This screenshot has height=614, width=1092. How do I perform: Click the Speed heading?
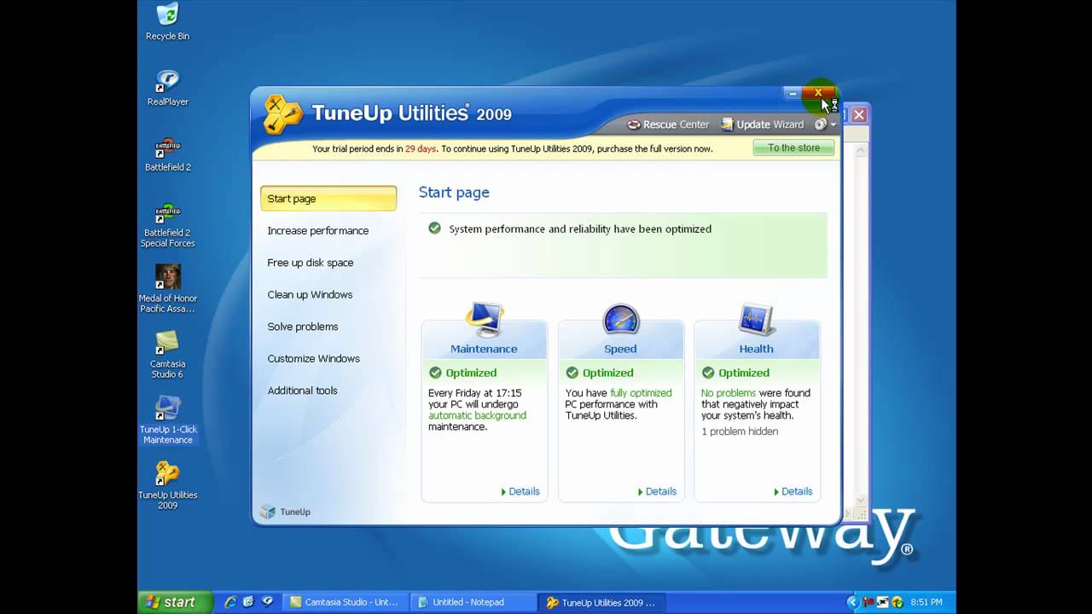[x=620, y=349]
